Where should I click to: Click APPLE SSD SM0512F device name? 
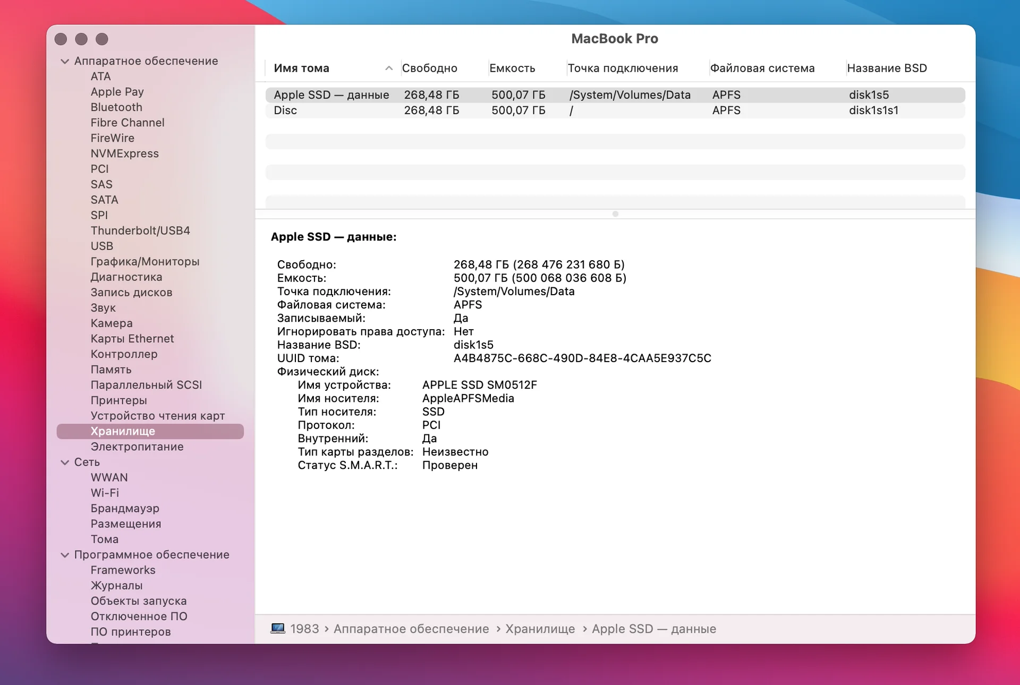480,385
